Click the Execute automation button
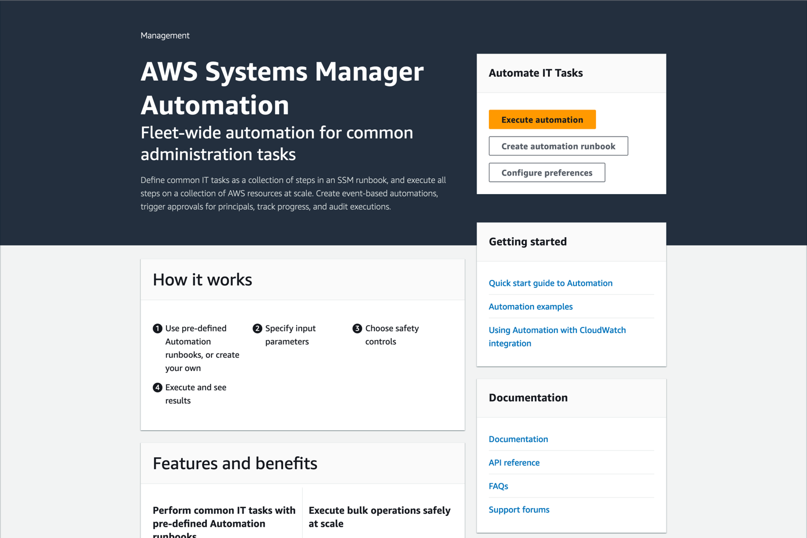The height and width of the screenshot is (538, 807). [542, 120]
